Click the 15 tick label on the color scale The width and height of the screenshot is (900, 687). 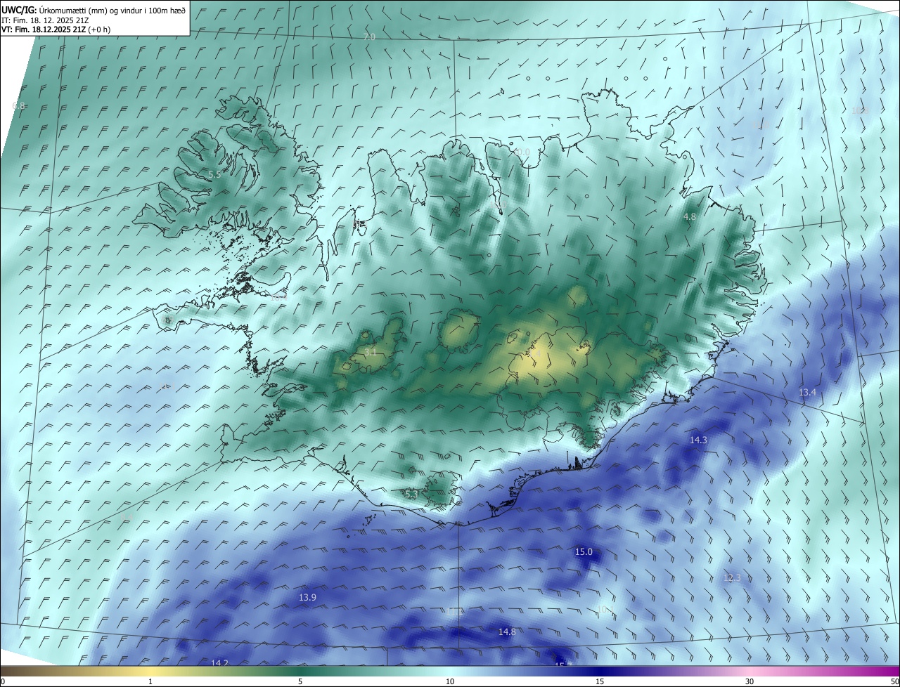[600, 681]
